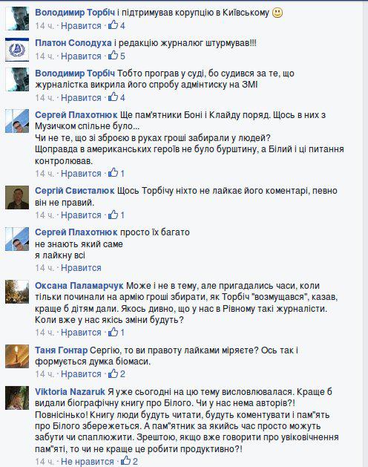Open Viktoria Nazaruk's profile name link
Viewport: 368px width, 467px height.
(70, 392)
